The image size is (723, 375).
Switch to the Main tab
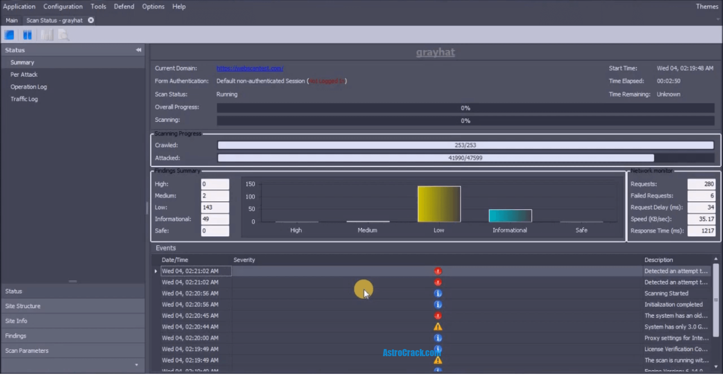click(x=12, y=20)
